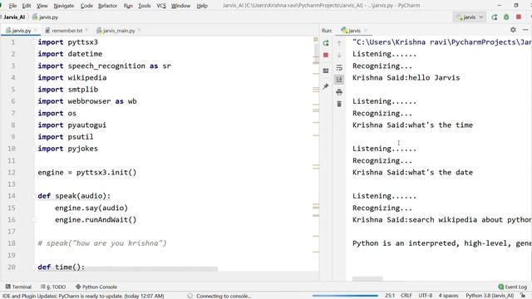Open the View menu
532x299 pixels.
point(42,6)
